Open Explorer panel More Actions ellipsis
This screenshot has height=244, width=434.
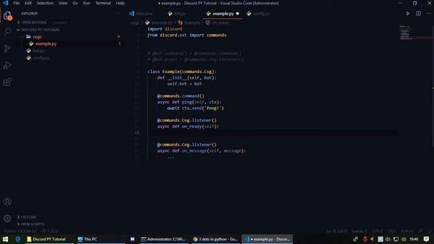(117, 14)
